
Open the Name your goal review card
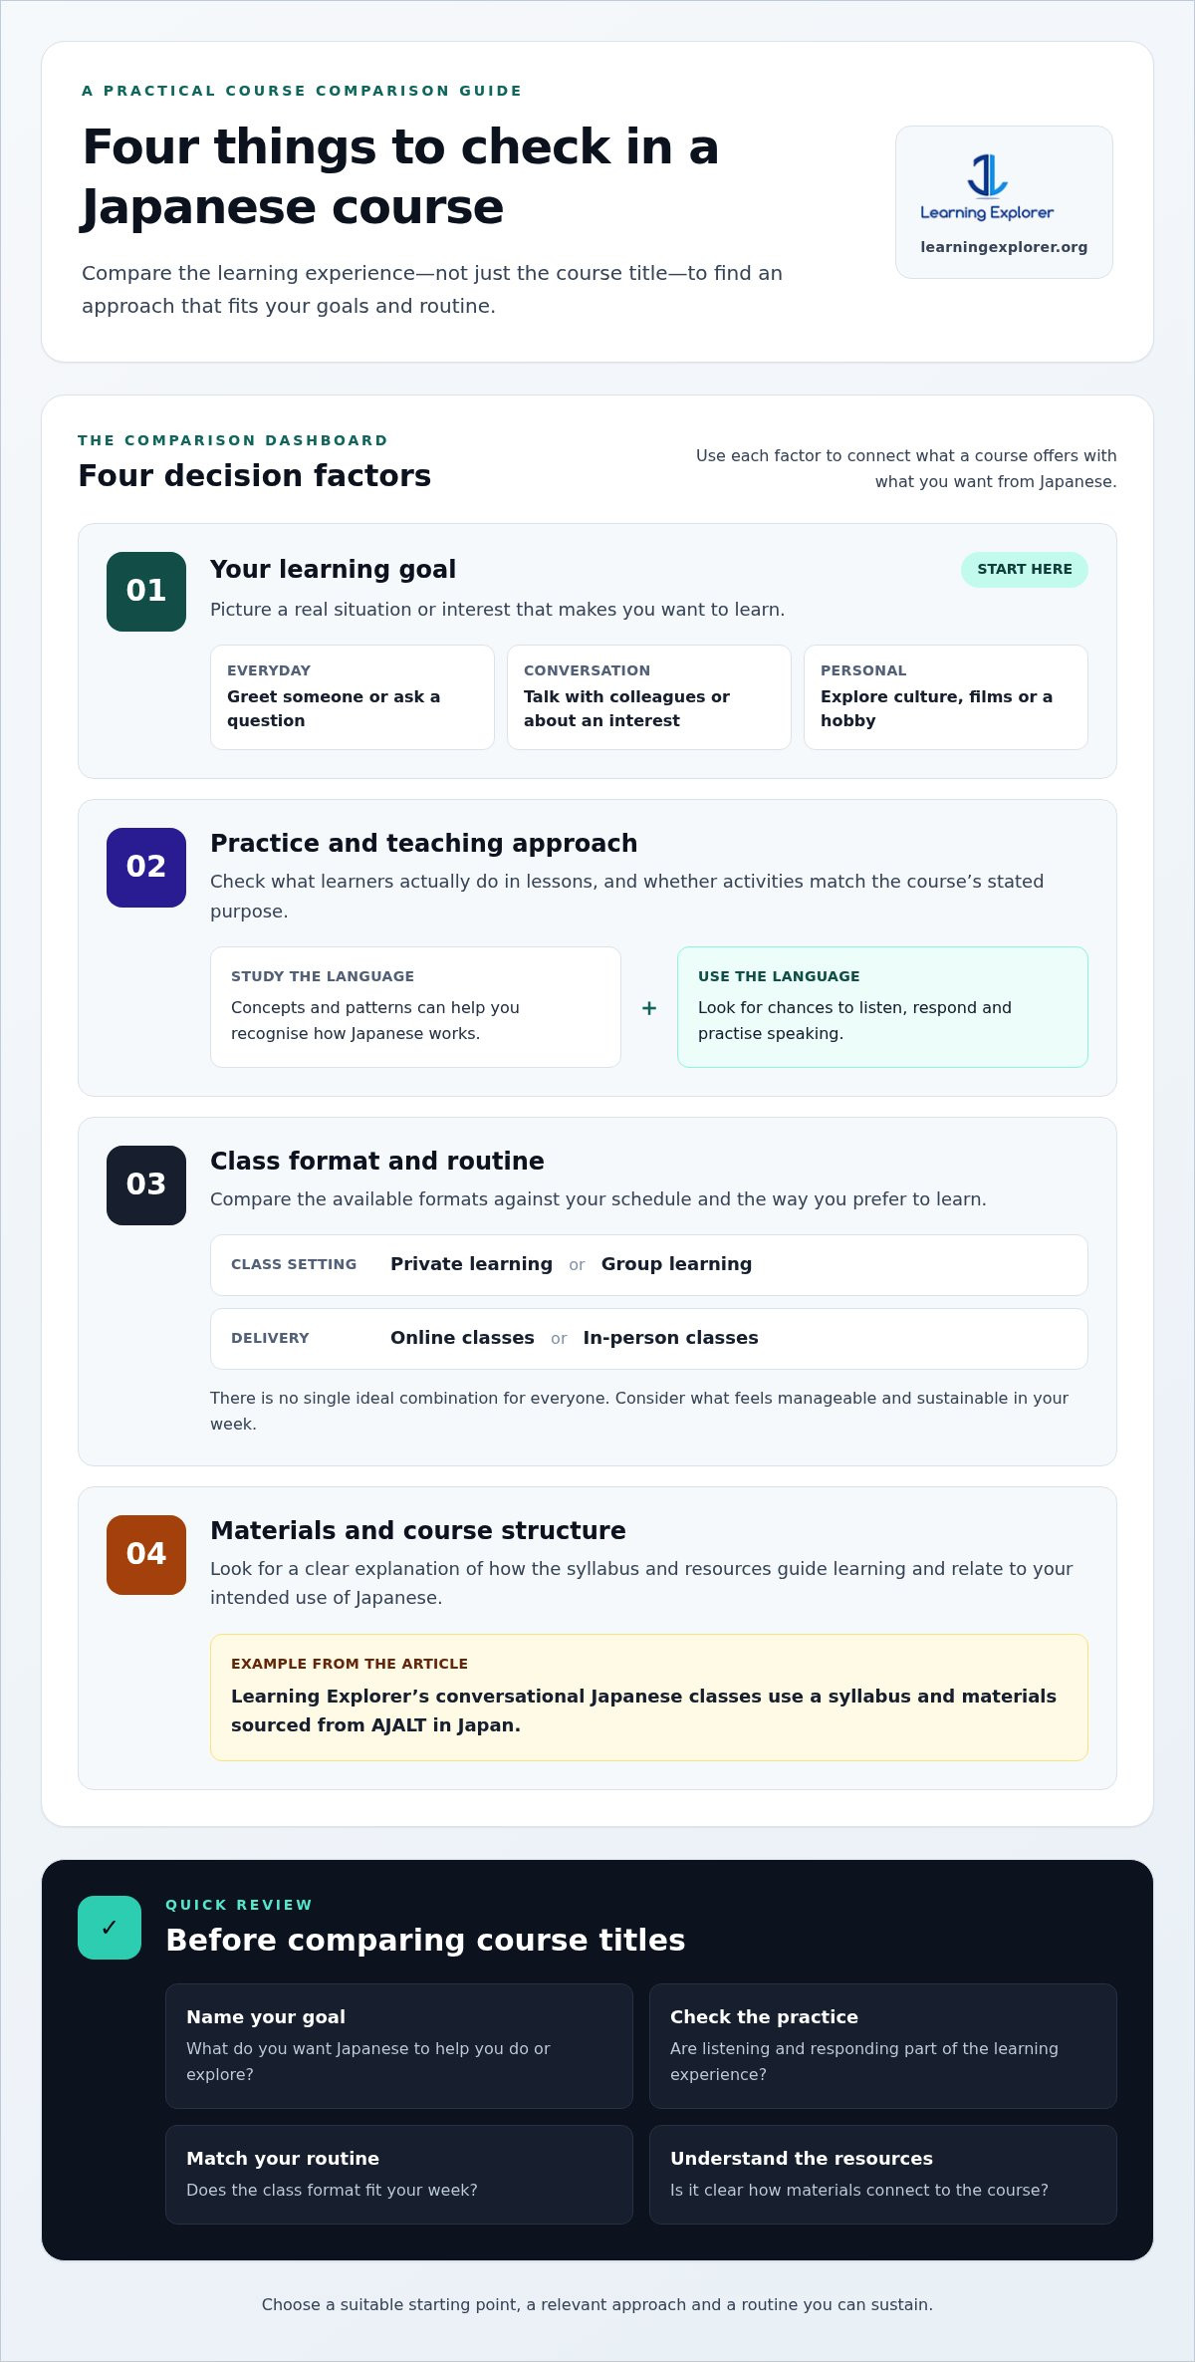(399, 2046)
